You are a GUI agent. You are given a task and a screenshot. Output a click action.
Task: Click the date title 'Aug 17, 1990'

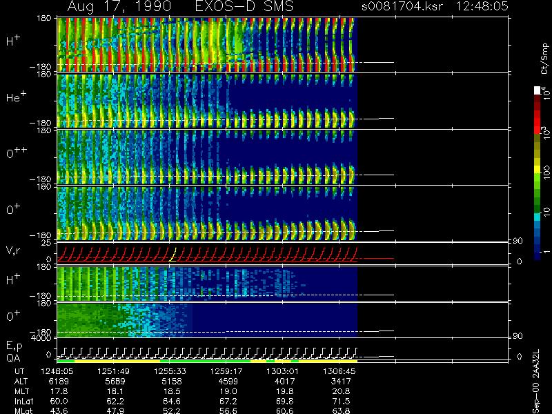point(119,6)
